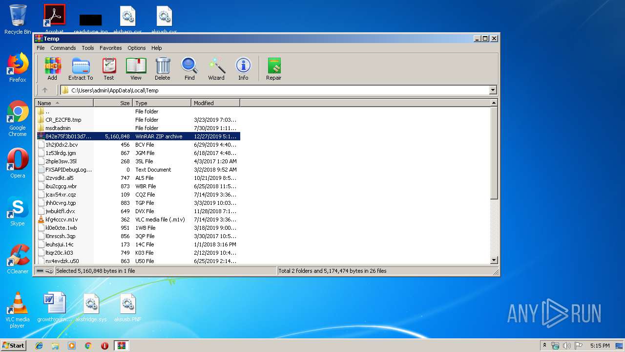Click Opera icon in taskbar
625x352 pixels.
[104, 346]
